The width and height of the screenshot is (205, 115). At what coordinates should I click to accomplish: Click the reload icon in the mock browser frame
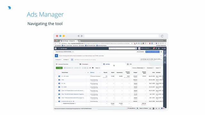(162, 36)
